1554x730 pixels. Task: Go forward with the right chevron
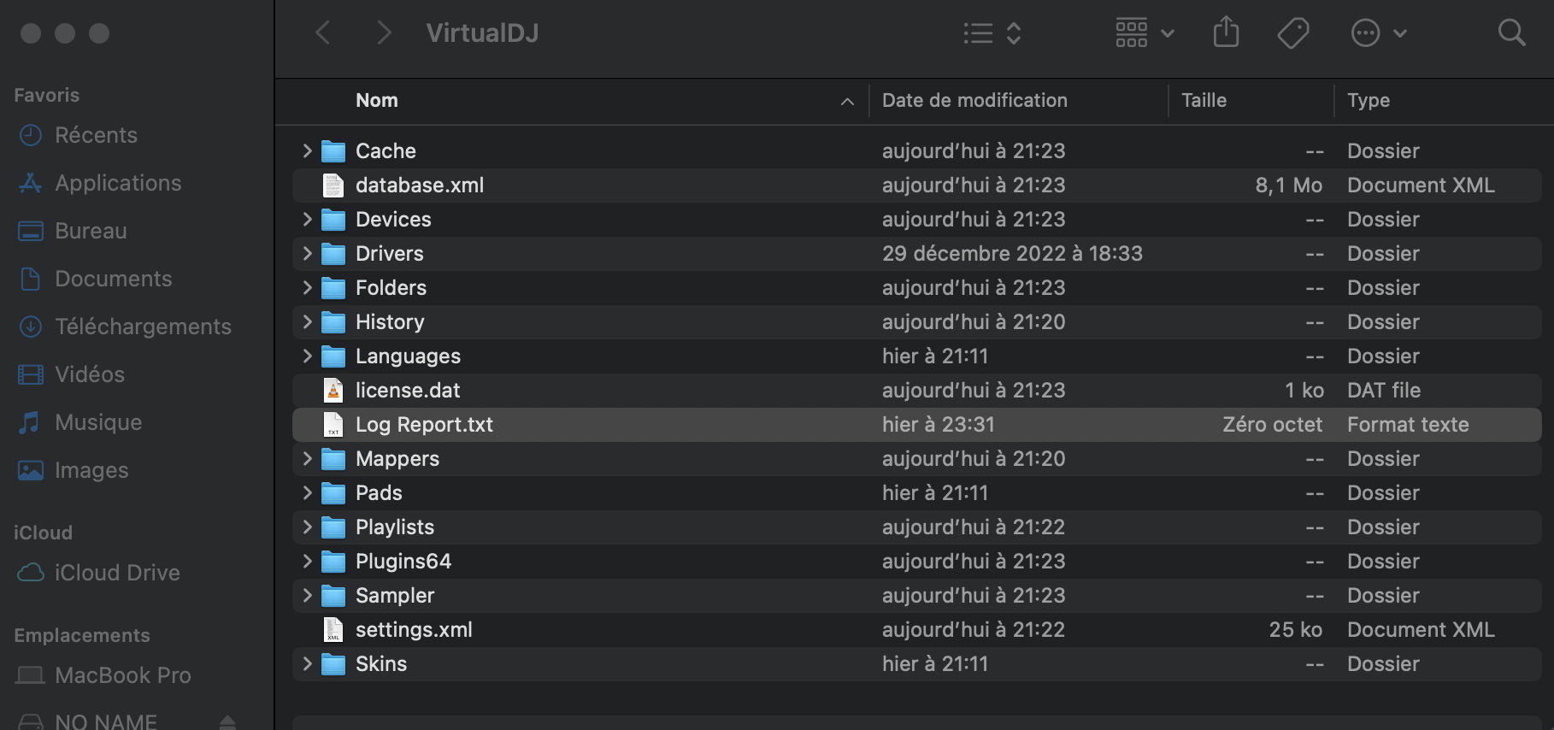[x=384, y=33]
